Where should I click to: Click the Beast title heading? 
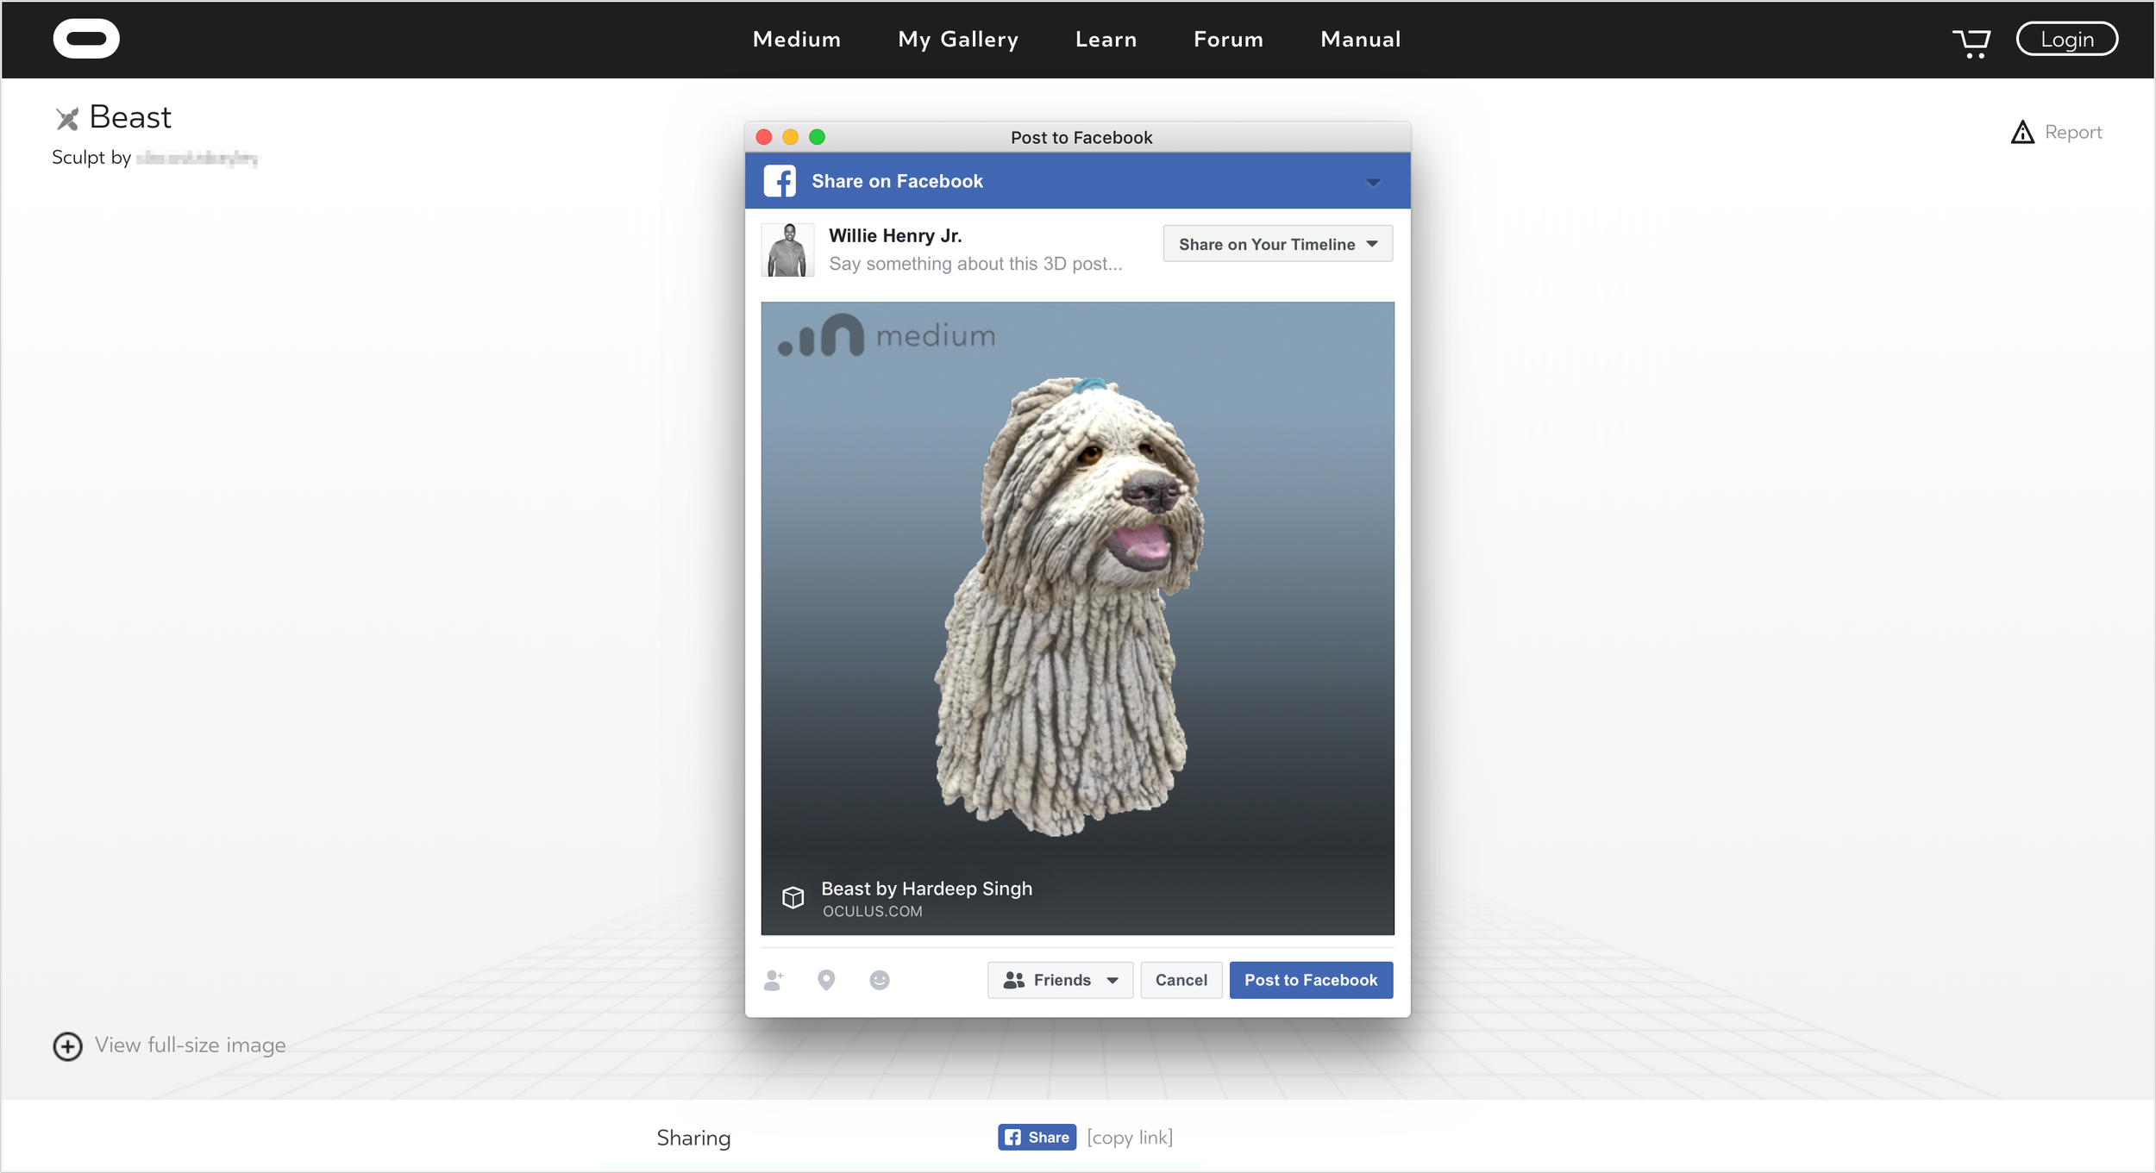(130, 117)
